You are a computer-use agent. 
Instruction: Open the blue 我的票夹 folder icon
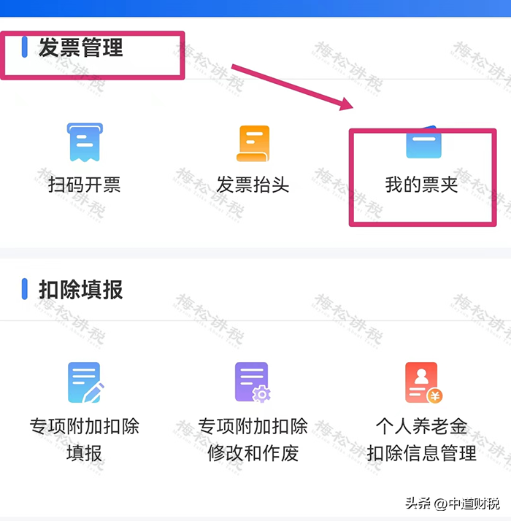[x=424, y=142]
